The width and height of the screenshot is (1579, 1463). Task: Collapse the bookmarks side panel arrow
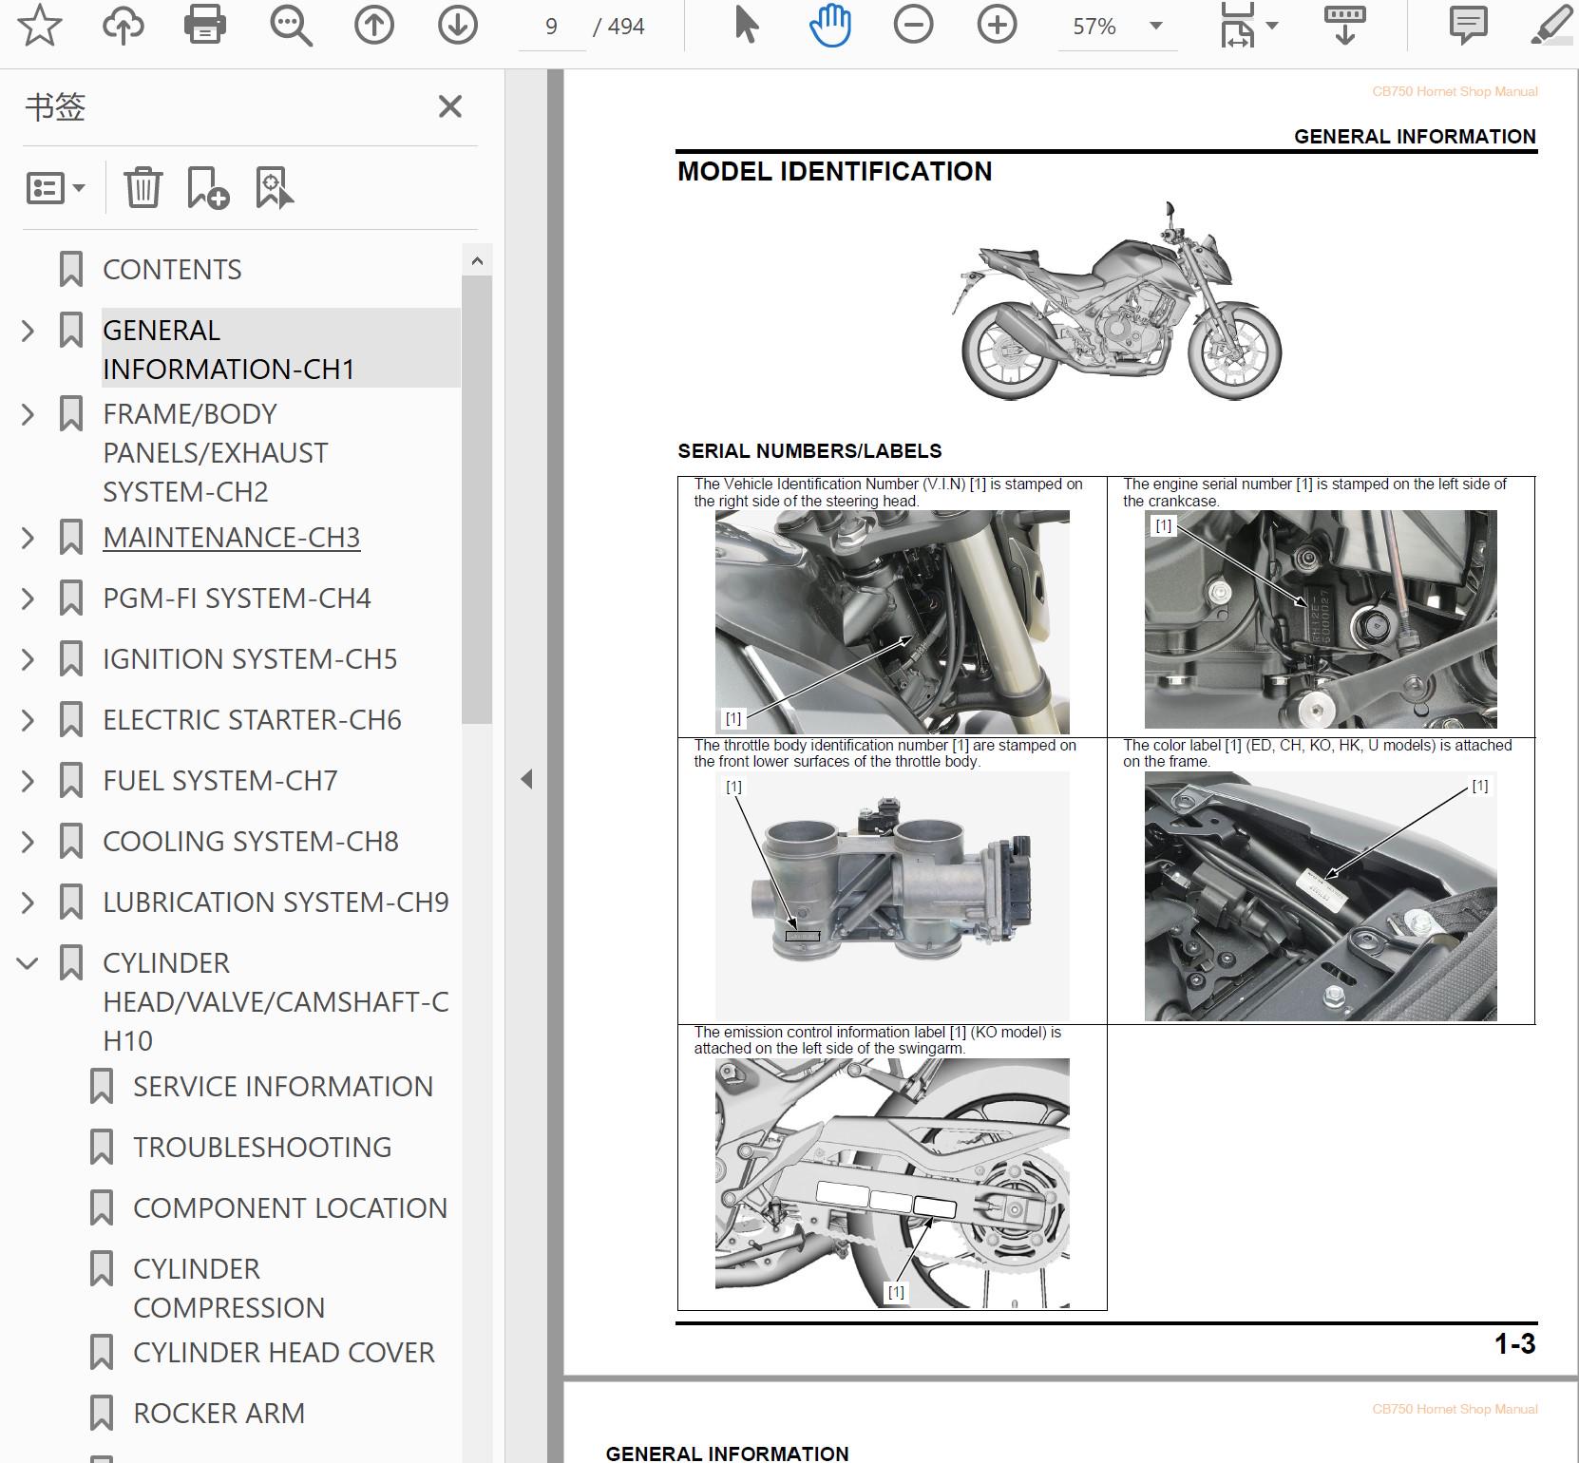click(x=526, y=780)
